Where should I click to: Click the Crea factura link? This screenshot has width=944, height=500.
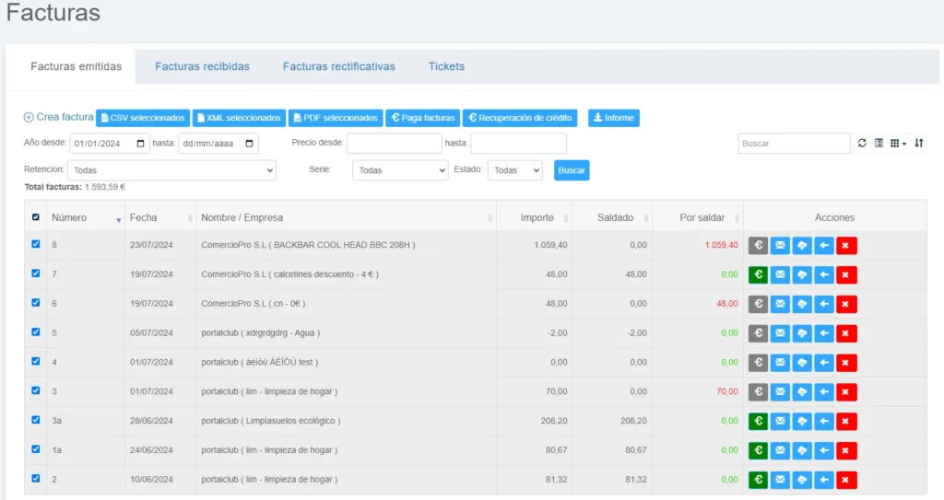pos(58,117)
